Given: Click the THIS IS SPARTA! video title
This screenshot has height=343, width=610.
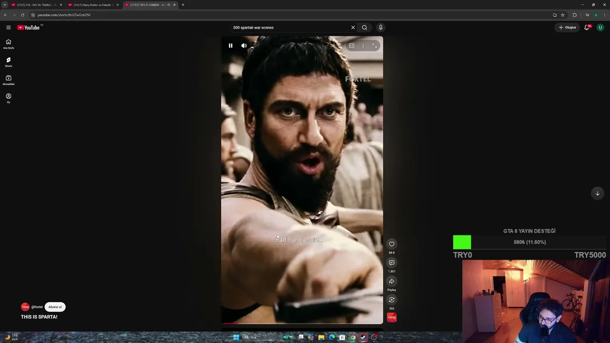Looking at the screenshot, I should [x=39, y=317].
